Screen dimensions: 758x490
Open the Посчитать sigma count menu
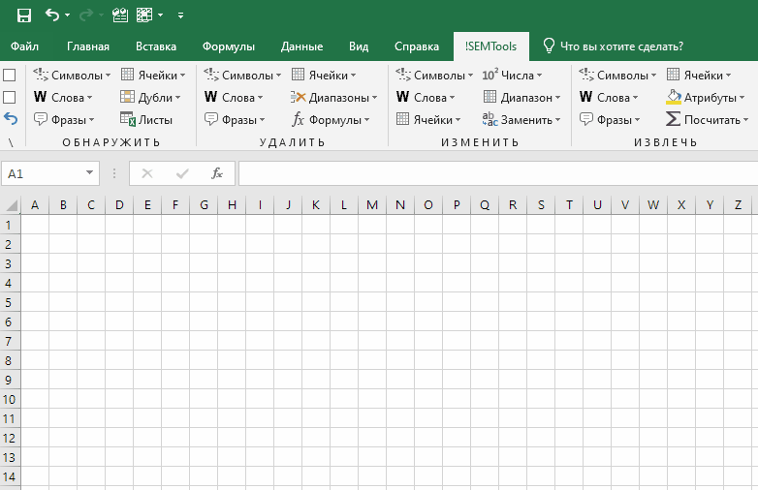pyautogui.click(x=708, y=120)
